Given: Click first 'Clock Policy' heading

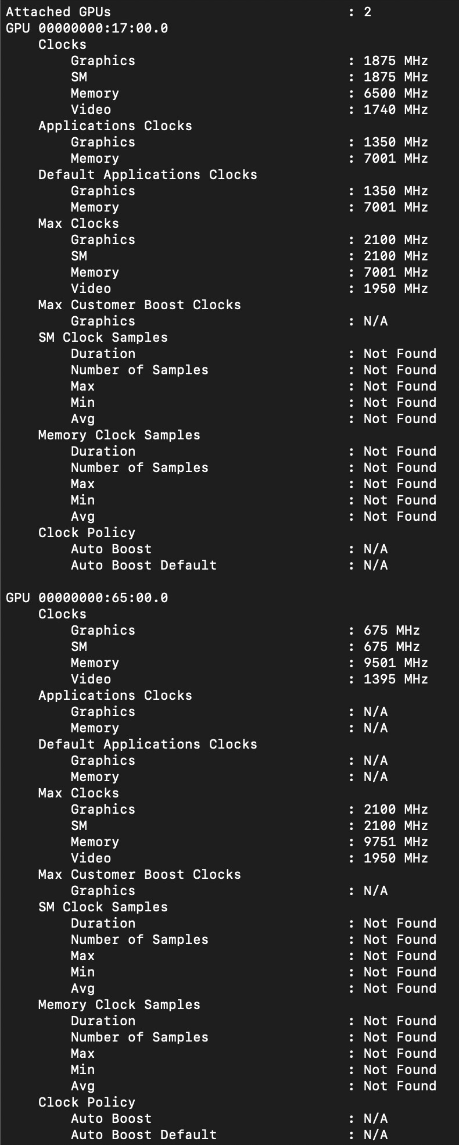Looking at the screenshot, I should click(x=87, y=532).
